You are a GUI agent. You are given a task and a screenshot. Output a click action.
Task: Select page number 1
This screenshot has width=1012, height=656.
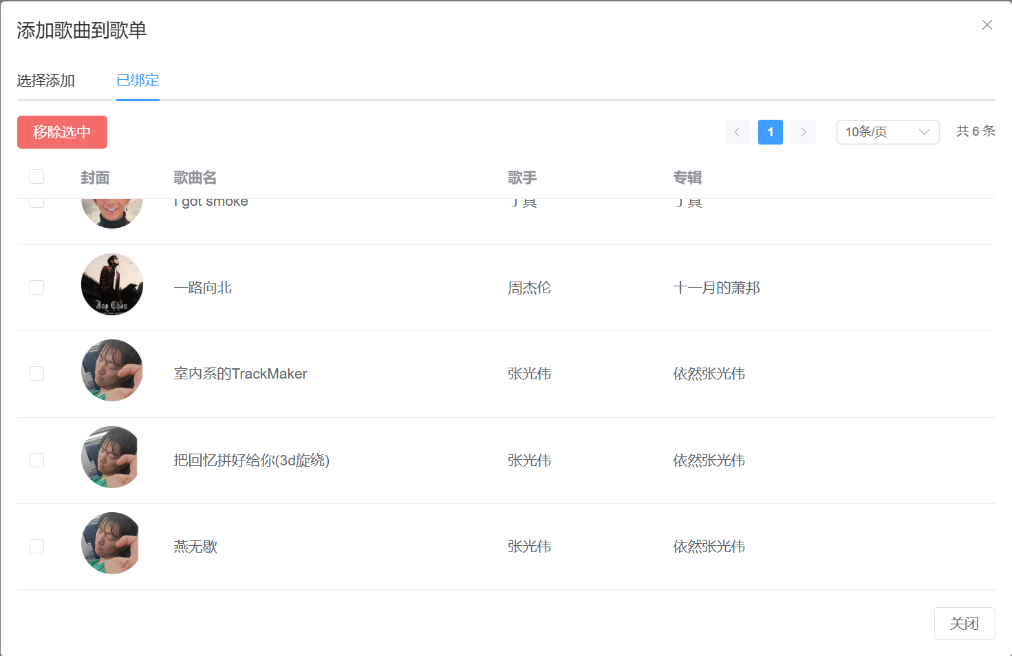[x=770, y=132]
